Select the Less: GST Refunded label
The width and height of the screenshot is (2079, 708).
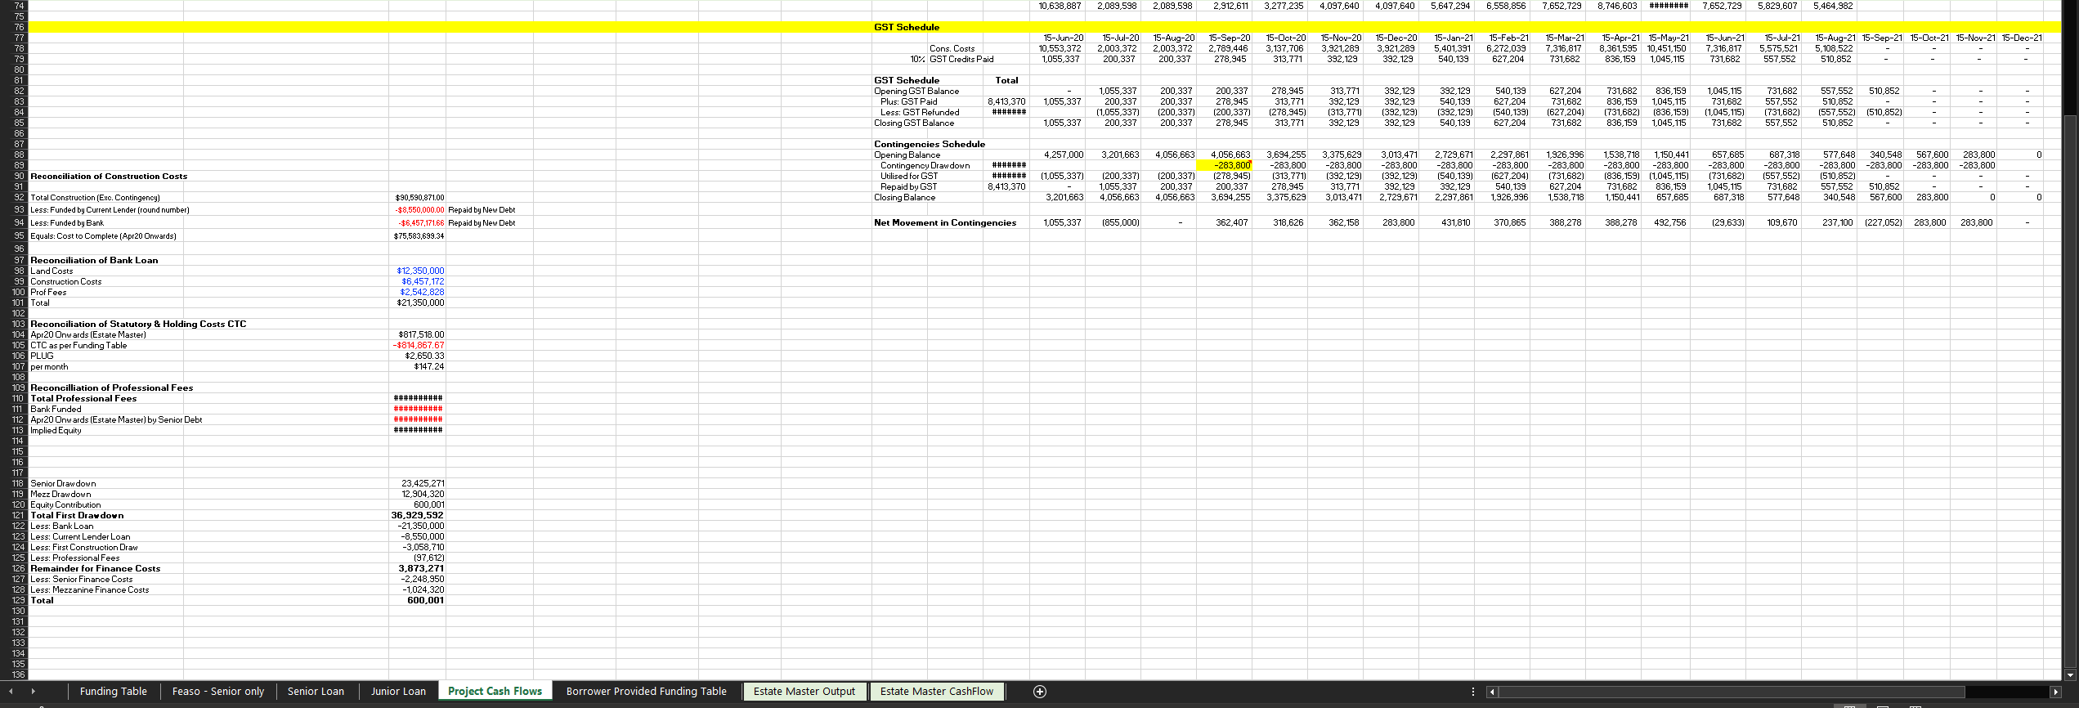[x=920, y=112]
